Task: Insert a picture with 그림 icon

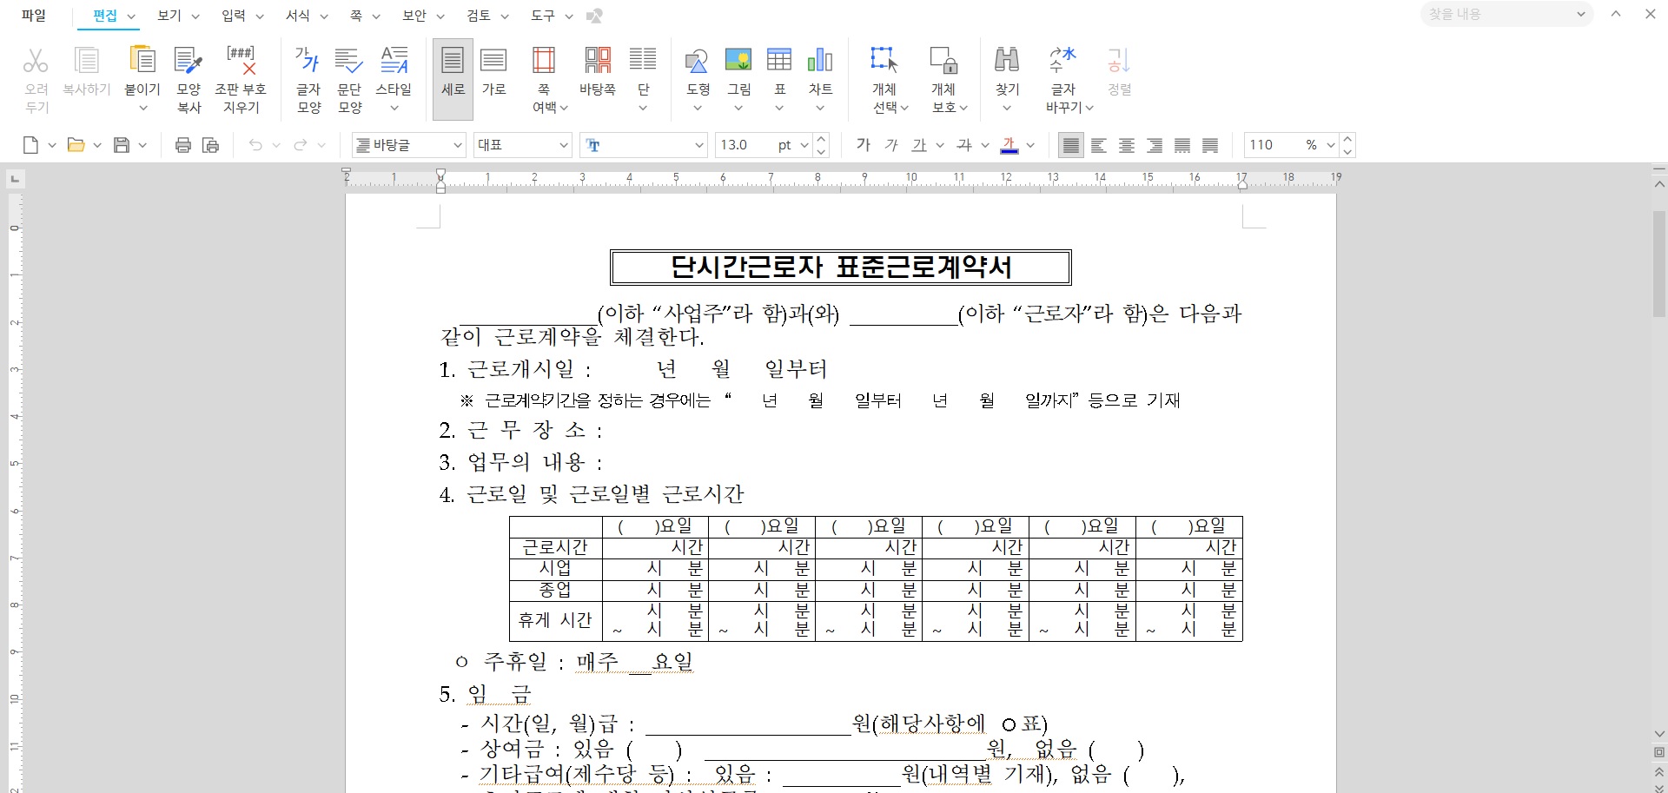Action: [x=738, y=61]
